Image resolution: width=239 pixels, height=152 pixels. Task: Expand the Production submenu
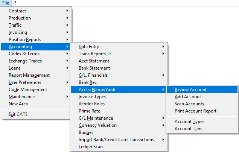[x=35, y=18]
